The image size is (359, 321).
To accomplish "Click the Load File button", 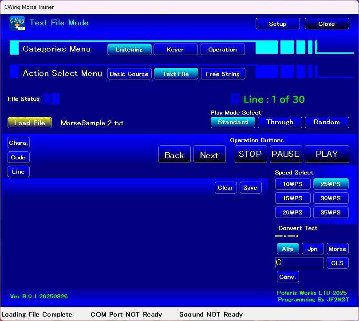I will click(30, 123).
